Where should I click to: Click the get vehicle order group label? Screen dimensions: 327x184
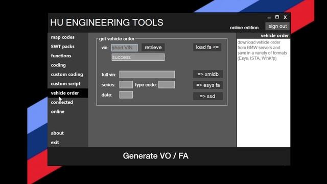[x=116, y=39]
